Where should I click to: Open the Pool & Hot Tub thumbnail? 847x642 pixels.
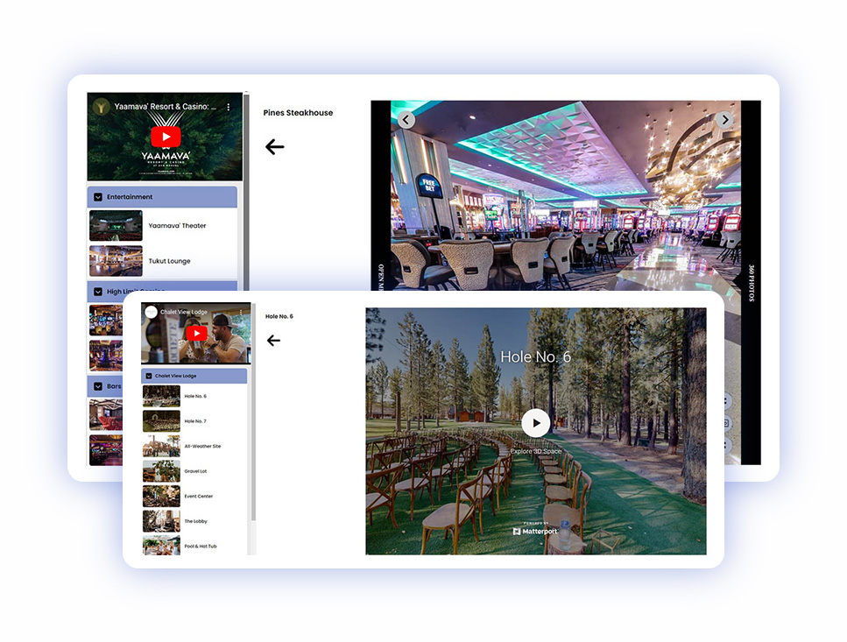[161, 546]
